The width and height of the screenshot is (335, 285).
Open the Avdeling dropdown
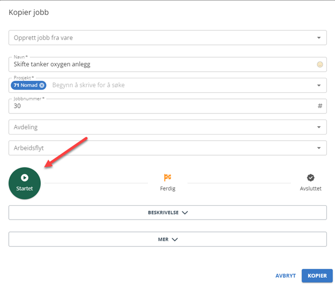[x=167, y=127]
